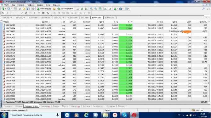Expand the Arrows objects dropdown

(50, 13)
